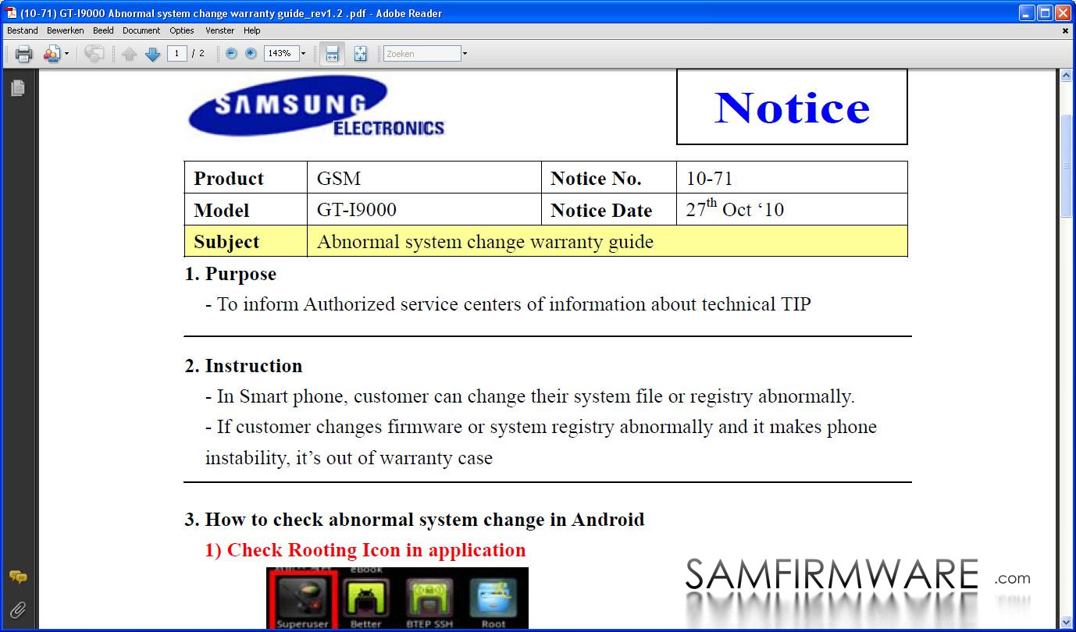Maximize the Adobe Reader window
Viewport: 1076px width, 632px height.
coord(1045,12)
